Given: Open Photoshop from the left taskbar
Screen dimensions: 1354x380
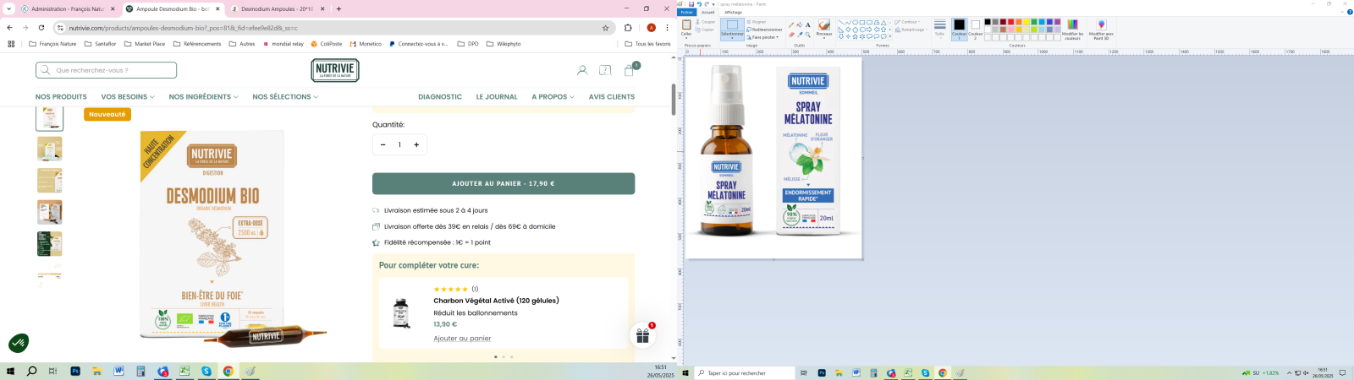Looking at the screenshot, I should tap(74, 372).
